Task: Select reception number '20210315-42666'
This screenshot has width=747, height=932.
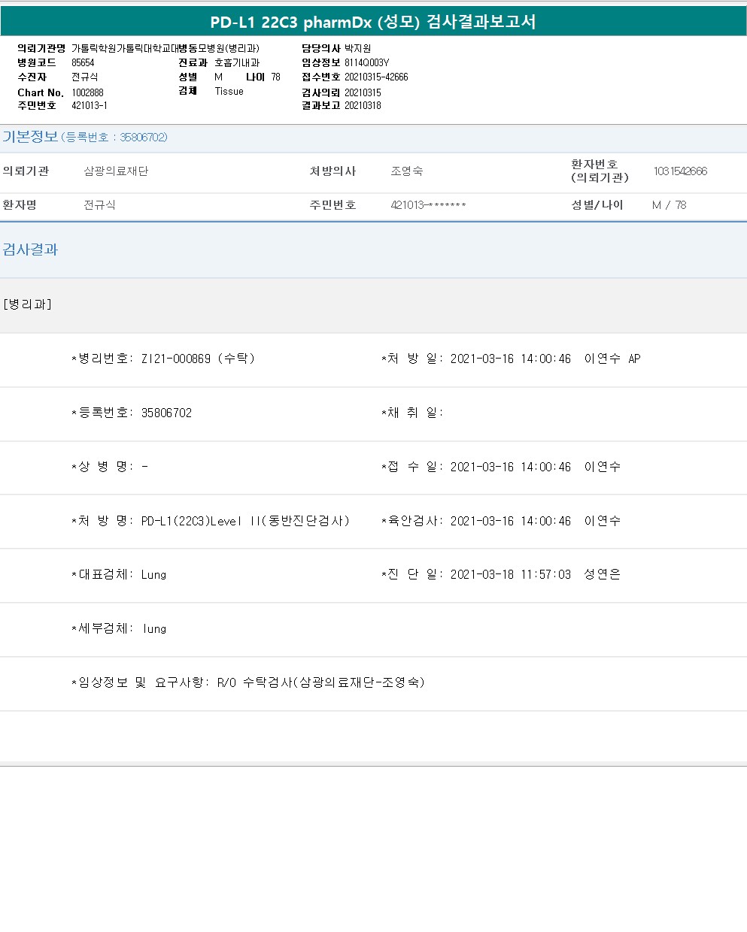Action: (x=376, y=77)
